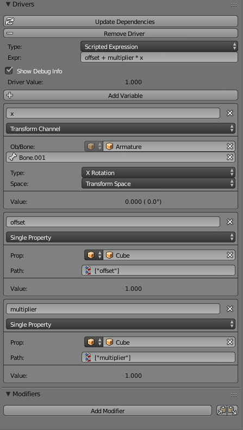Click RNA path icon beside ["multiplier"]
This screenshot has height=430, width=243.
tap(88, 357)
